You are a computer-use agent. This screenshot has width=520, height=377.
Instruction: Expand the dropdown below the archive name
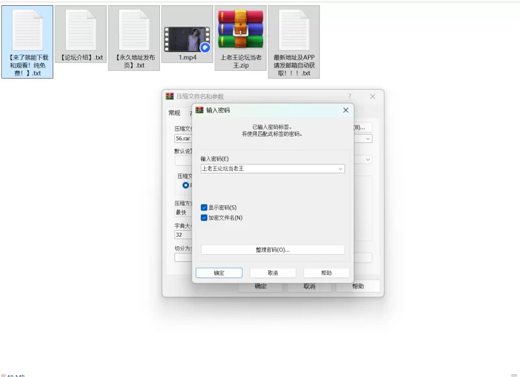click(x=368, y=159)
